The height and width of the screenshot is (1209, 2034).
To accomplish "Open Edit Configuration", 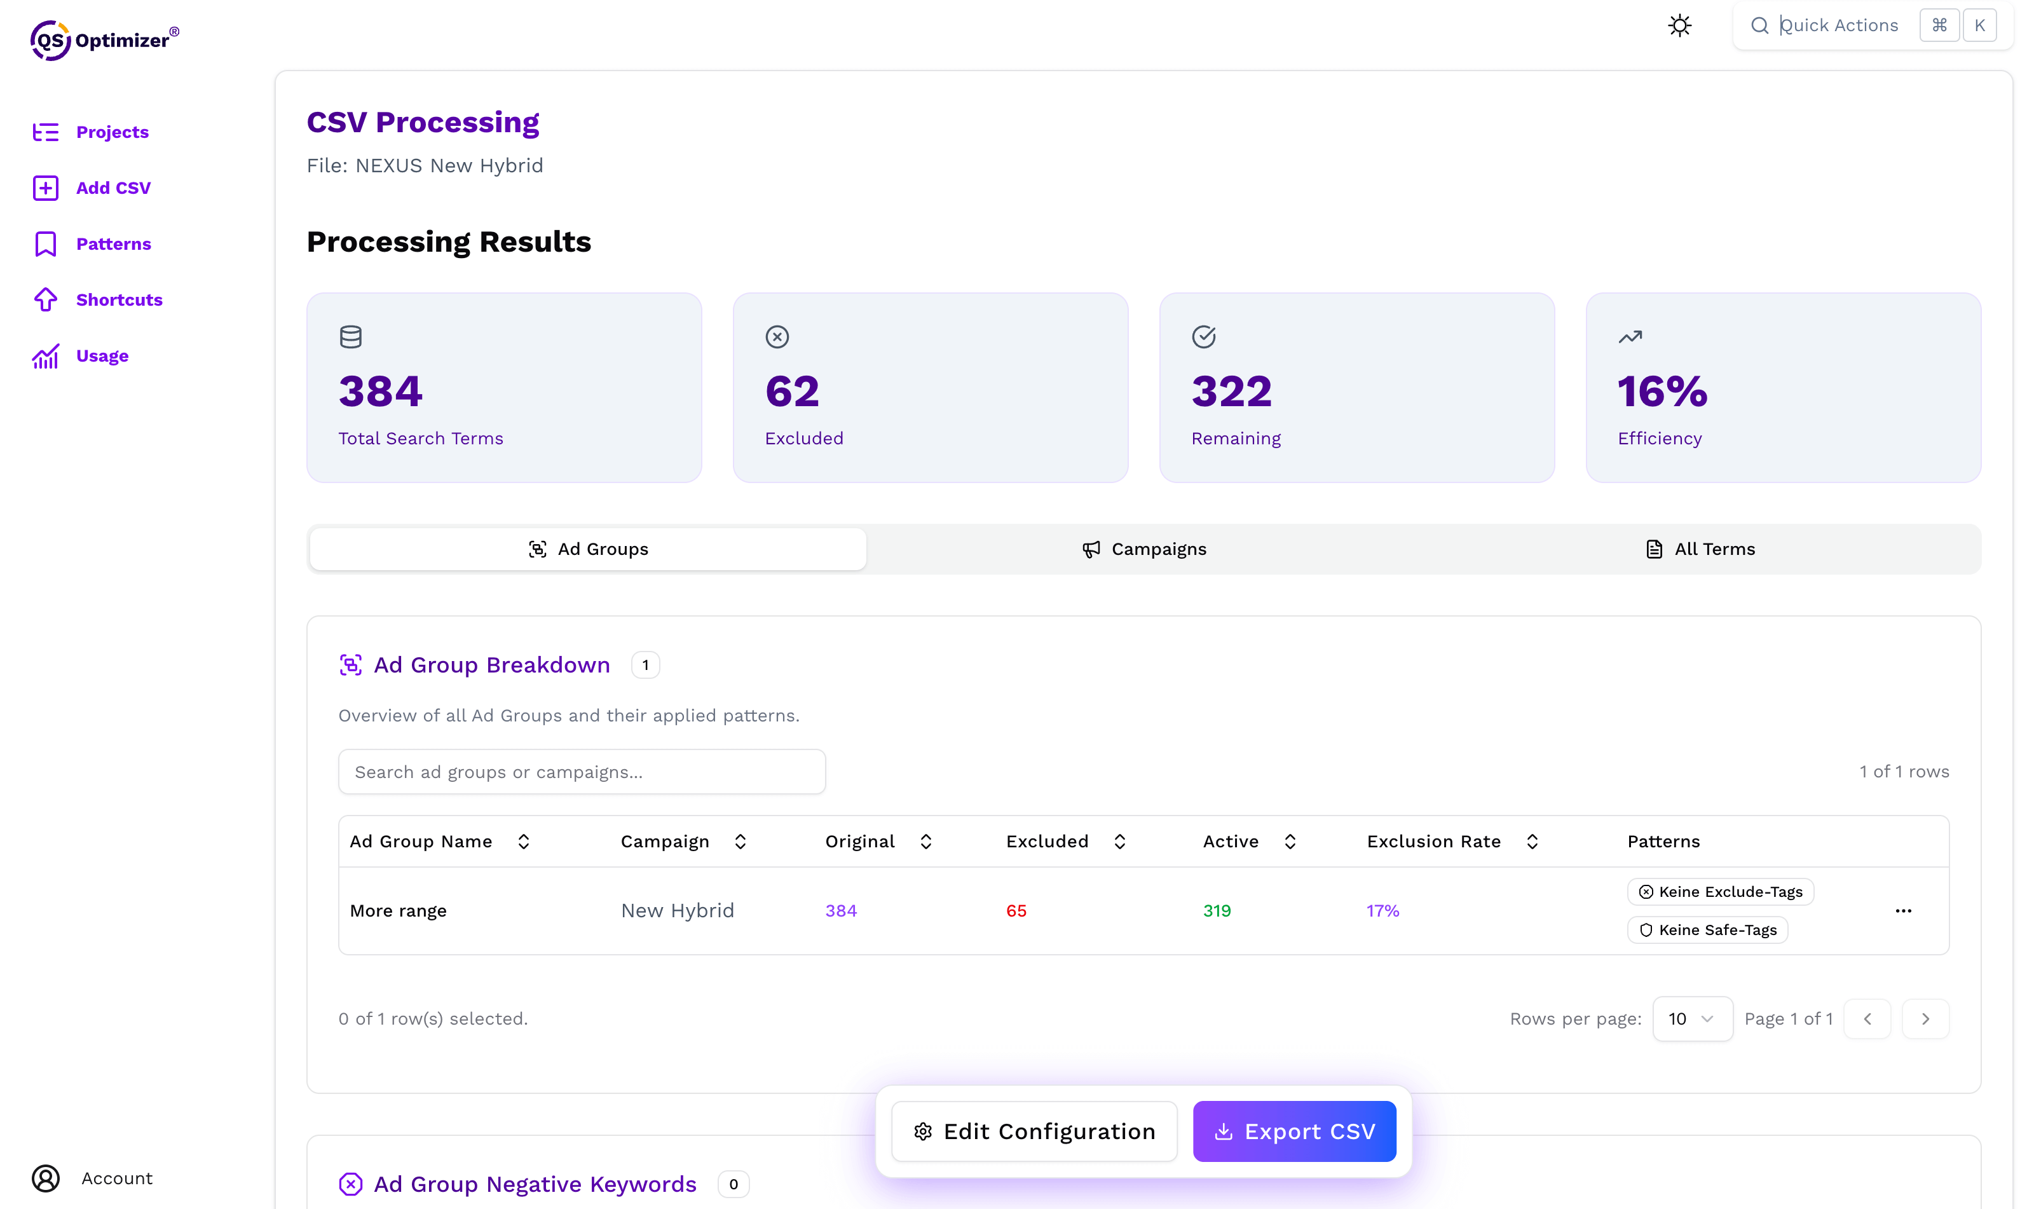I will (1034, 1131).
